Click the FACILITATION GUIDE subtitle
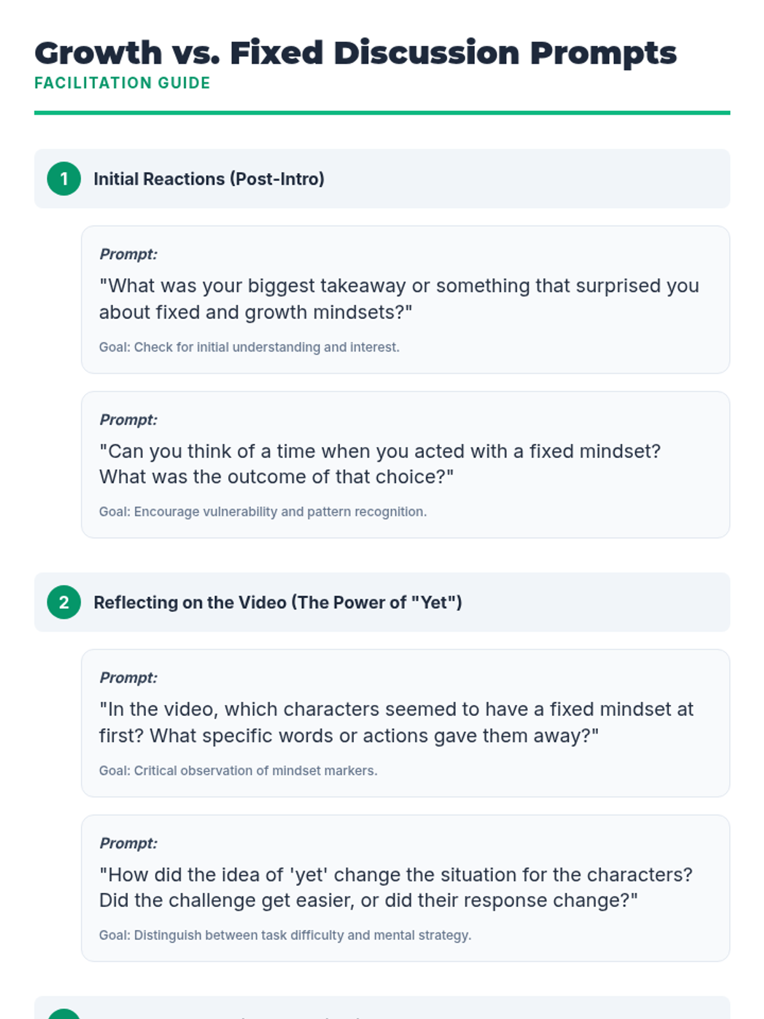Viewport: 764px width, 1019px height. tap(122, 83)
